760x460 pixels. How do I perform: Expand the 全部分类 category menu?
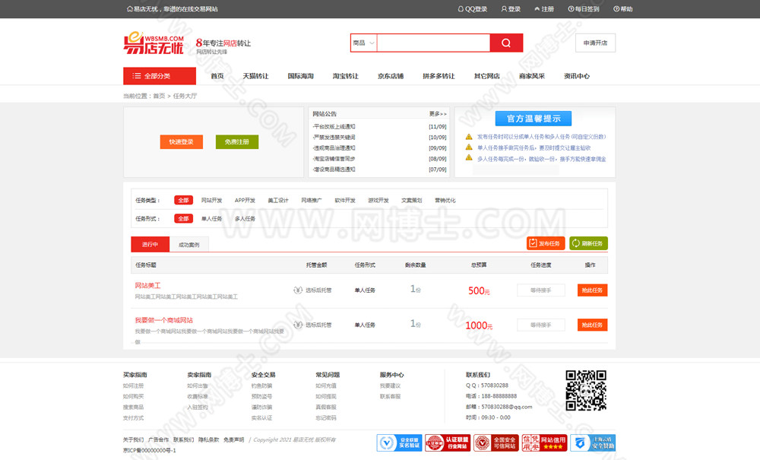click(160, 75)
